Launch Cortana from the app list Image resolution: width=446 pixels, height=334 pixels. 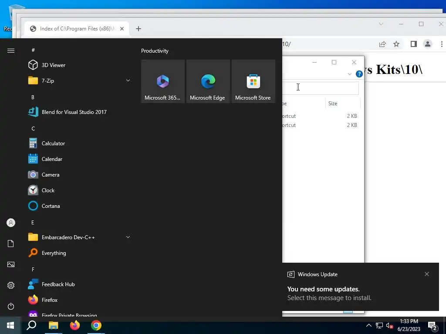pyautogui.click(x=80, y=206)
